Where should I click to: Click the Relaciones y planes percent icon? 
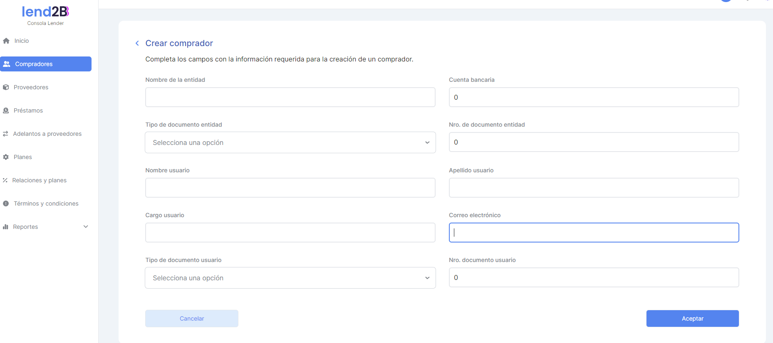5,180
